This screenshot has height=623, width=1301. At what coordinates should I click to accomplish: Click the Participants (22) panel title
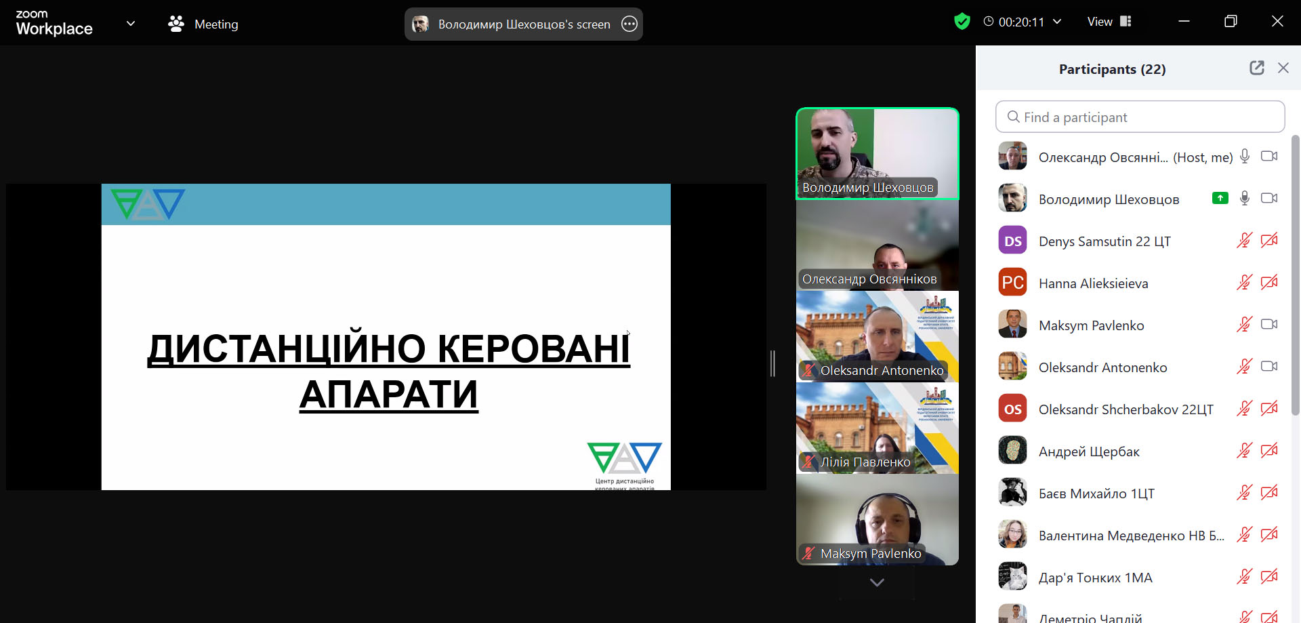click(x=1112, y=69)
